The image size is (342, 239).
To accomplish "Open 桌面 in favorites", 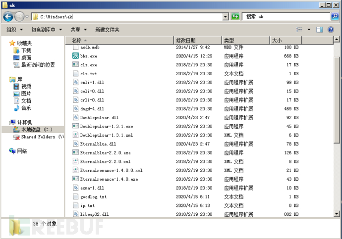I will click(26, 58).
